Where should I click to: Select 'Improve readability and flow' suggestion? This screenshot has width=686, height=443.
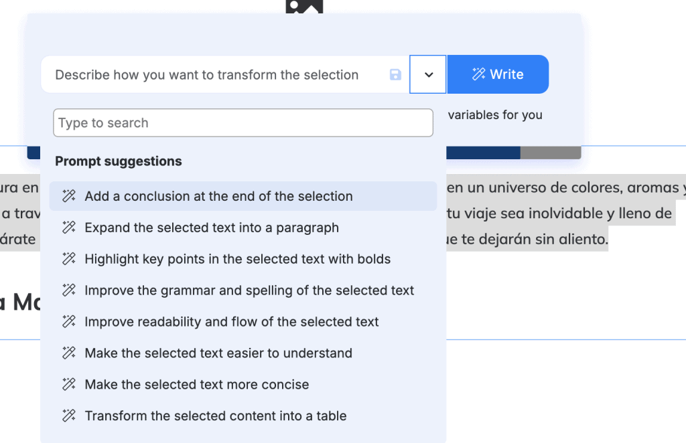point(243,322)
